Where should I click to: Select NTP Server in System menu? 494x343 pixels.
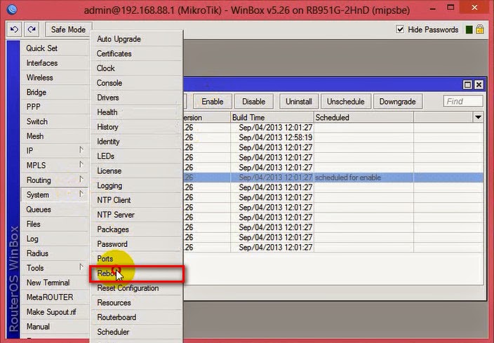pos(136,215)
